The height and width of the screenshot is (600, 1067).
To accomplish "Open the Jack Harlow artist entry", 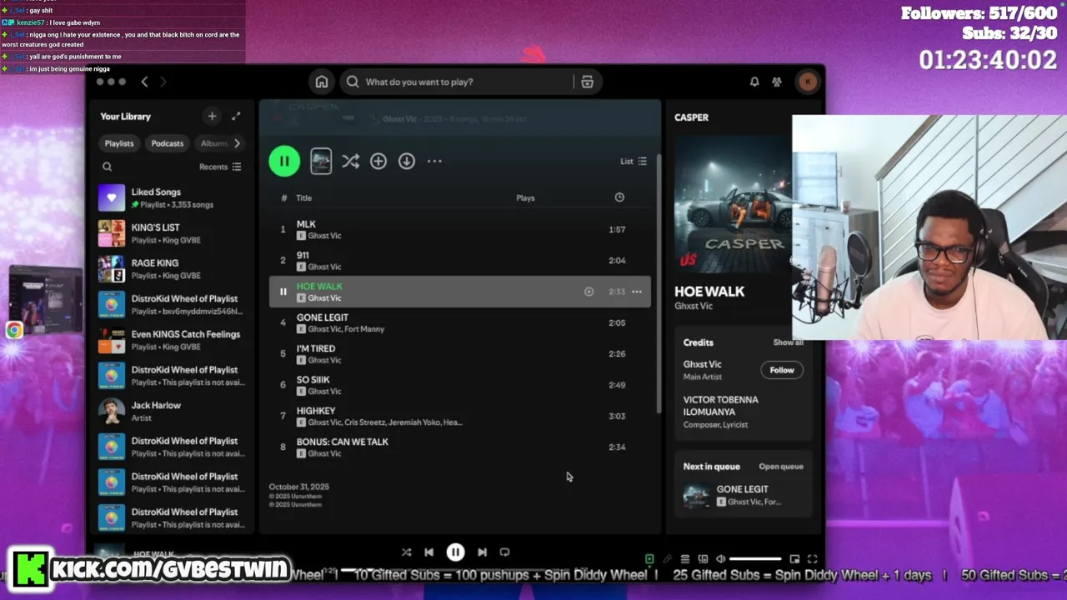I will pos(173,411).
